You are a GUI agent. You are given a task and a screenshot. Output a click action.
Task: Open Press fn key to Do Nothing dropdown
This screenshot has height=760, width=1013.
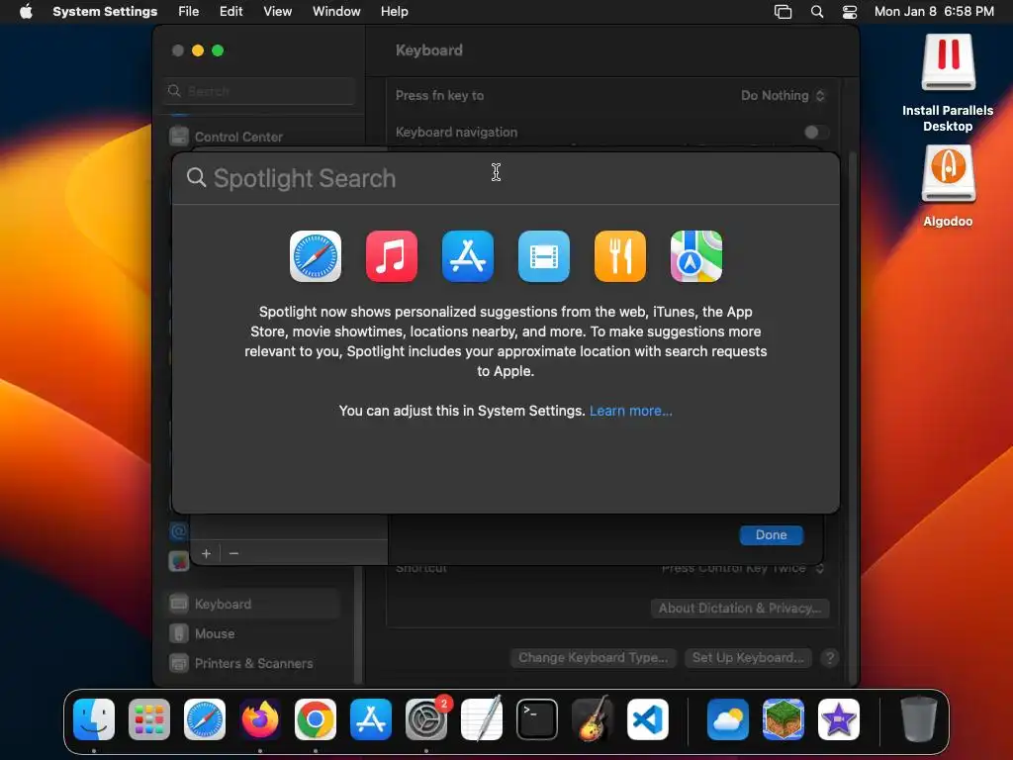(783, 96)
